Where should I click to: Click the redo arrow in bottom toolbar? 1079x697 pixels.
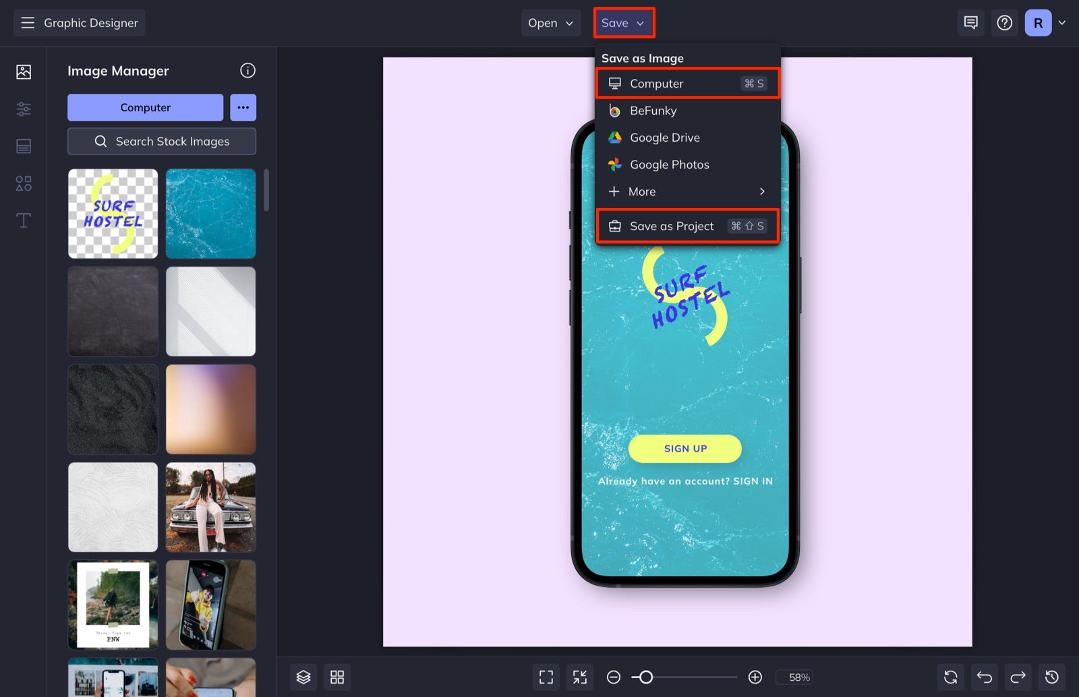(1018, 677)
